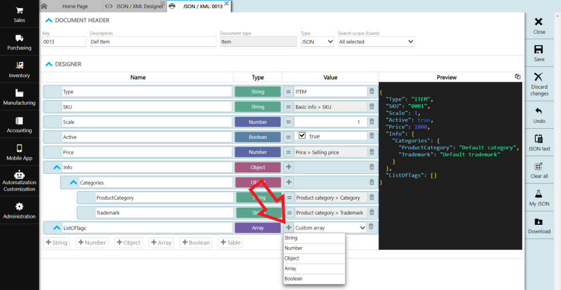Collapse the Categories object node
The image size is (561, 290).
[x=73, y=182]
